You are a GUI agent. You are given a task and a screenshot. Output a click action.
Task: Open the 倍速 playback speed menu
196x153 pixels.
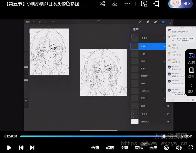click(95, 148)
